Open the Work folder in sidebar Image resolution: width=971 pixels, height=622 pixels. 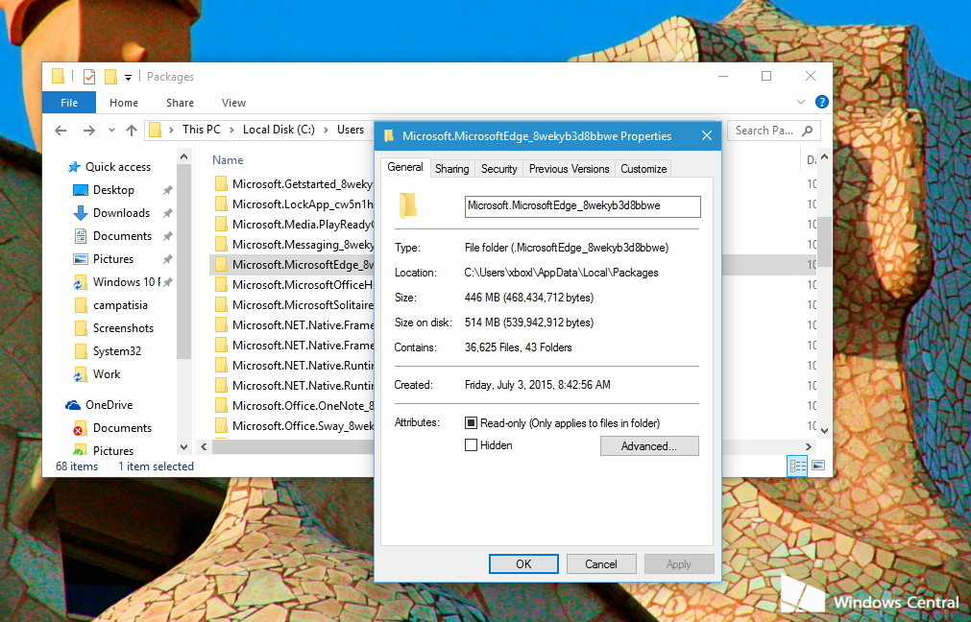pos(107,373)
